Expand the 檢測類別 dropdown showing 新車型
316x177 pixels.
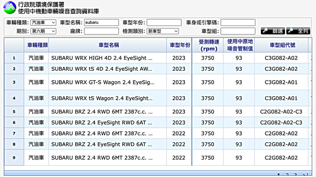pos(163,31)
